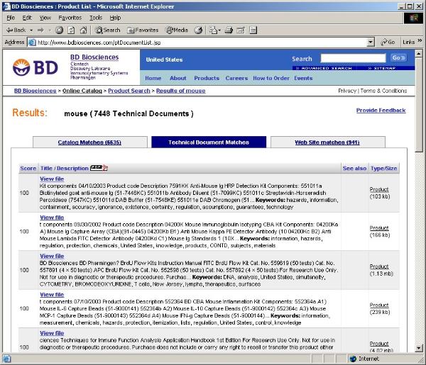Viewport: 426px width, 365px height.
Task: Go to Home page icon in toolbar
Action: [x=83, y=30]
